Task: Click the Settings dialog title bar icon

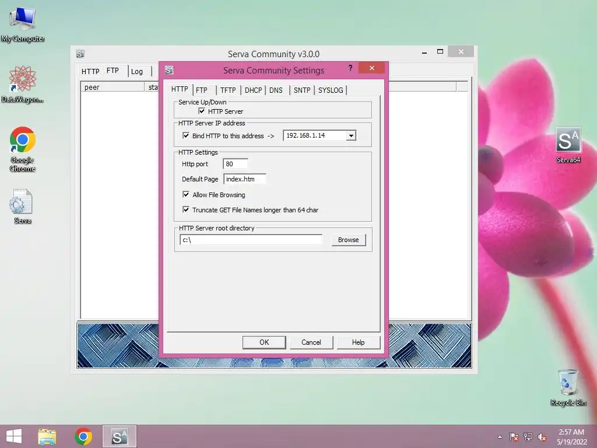Action: [169, 70]
